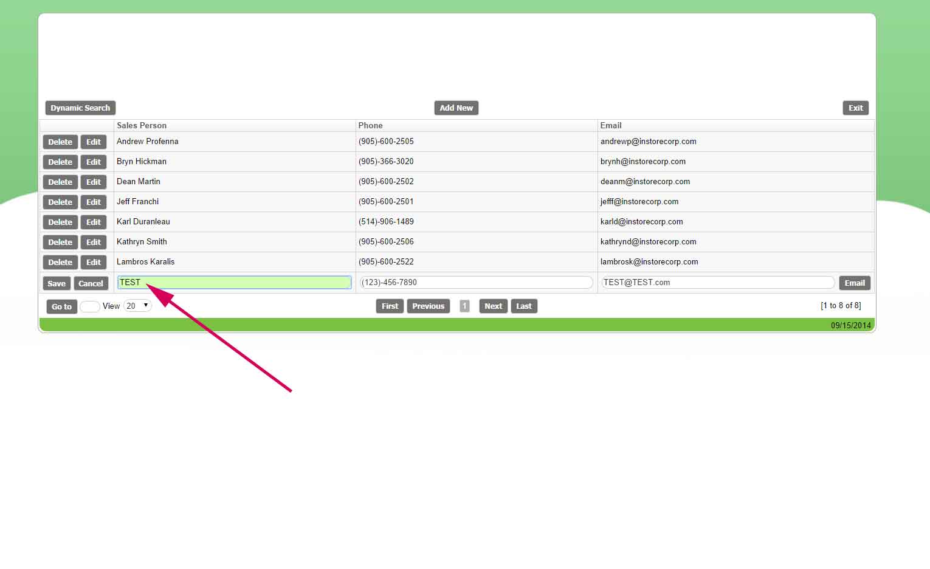Focus the Sales Person field containing TEST
The image size is (930, 569).
click(235, 283)
